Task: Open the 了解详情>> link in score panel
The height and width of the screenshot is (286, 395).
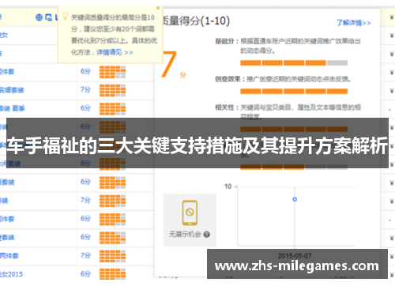Action: pyautogui.click(x=354, y=23)
